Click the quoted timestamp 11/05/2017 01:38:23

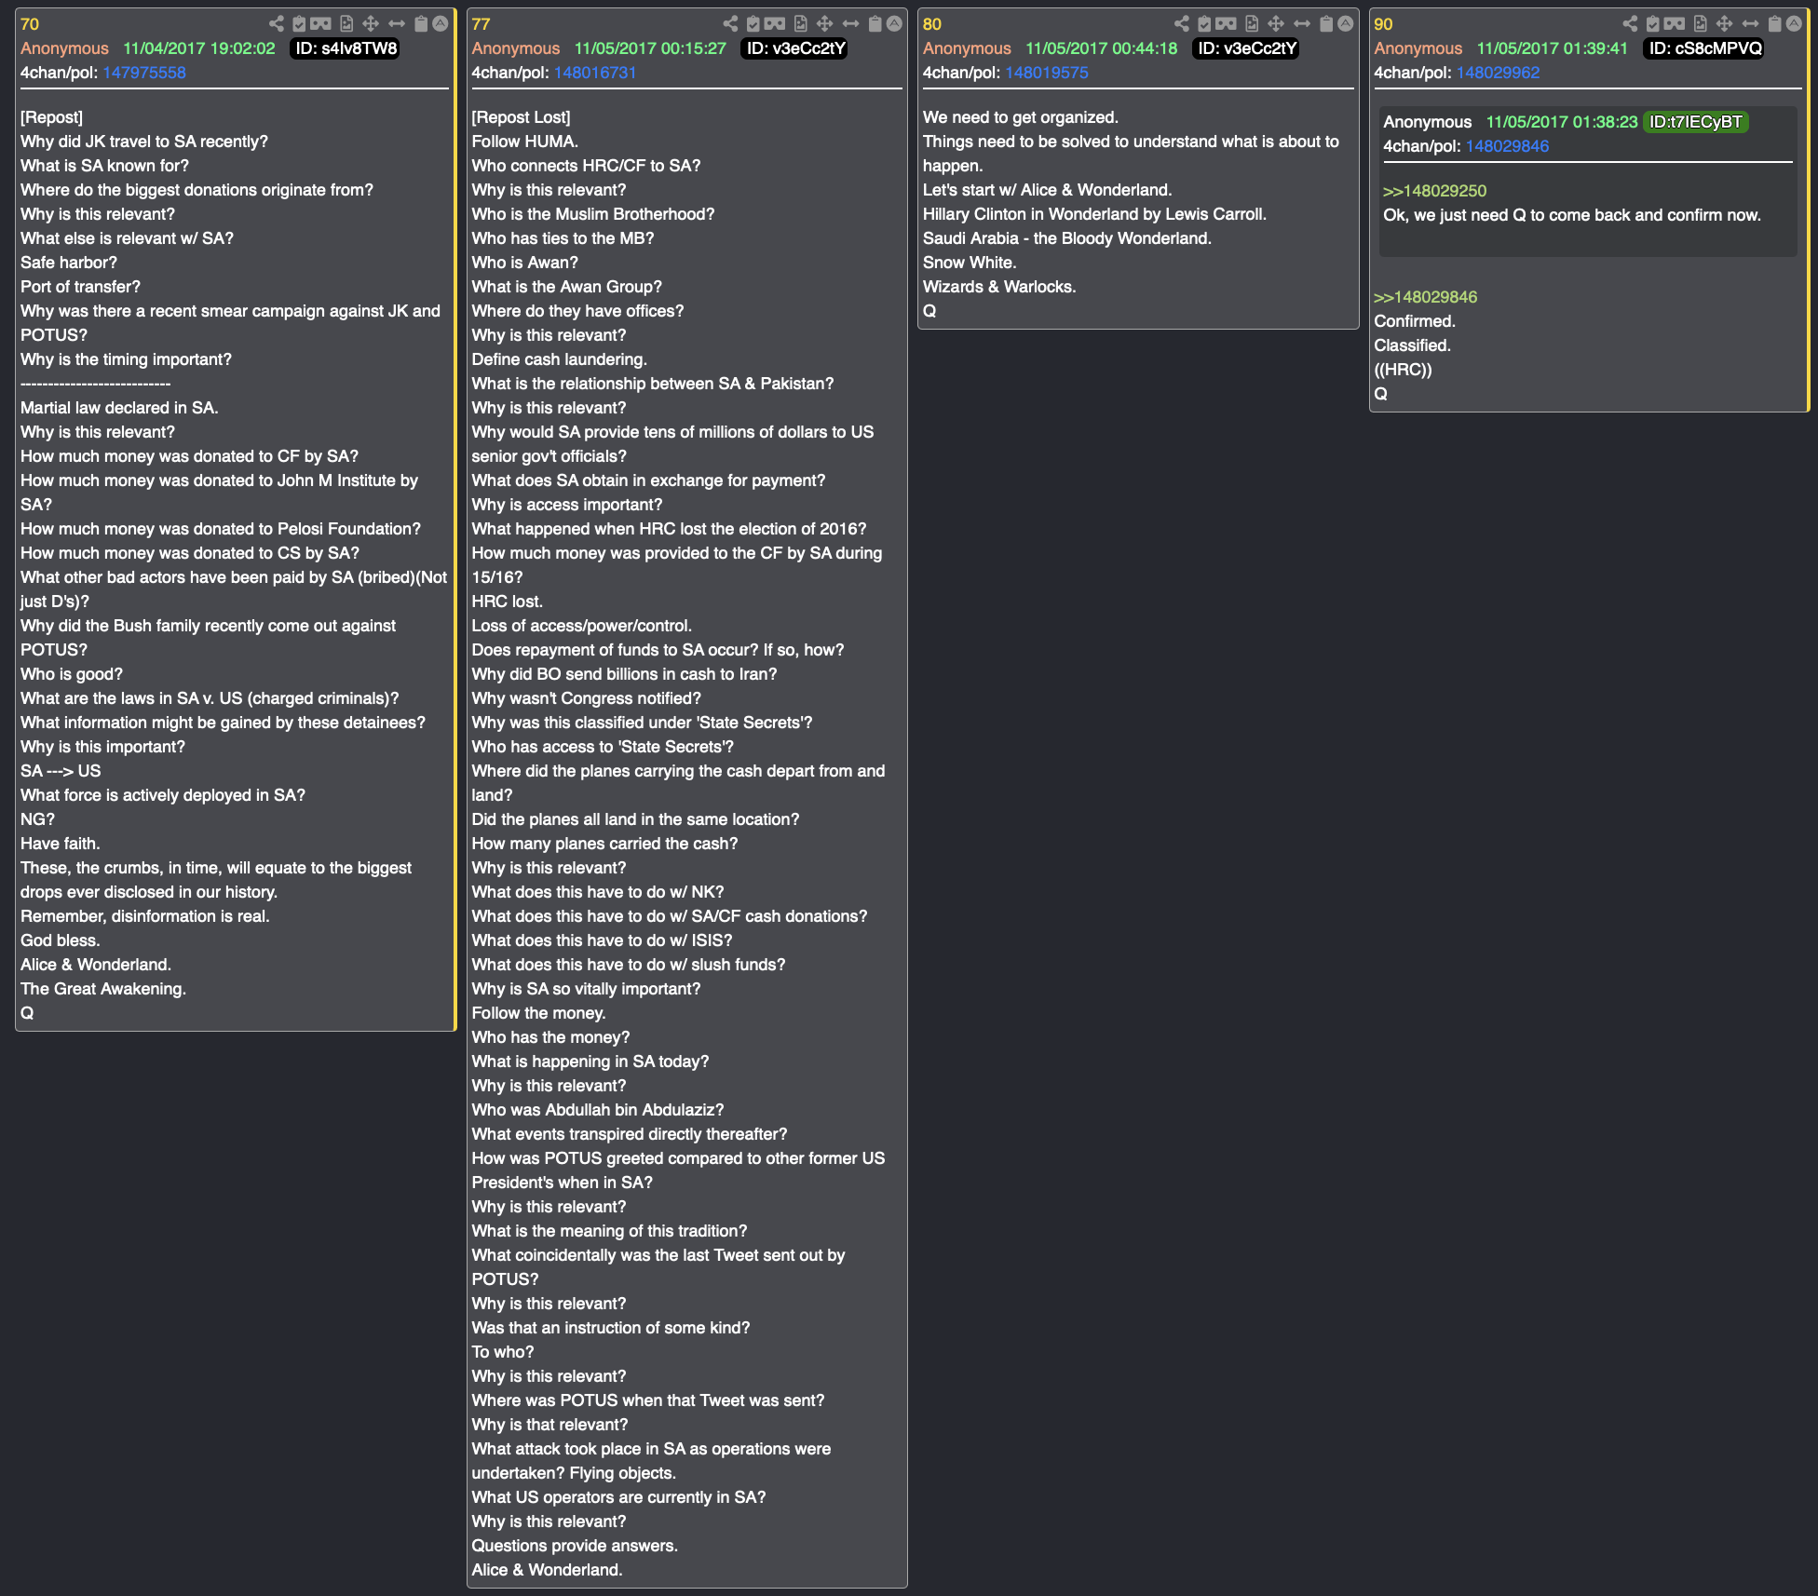click(x=1562, y=122)
